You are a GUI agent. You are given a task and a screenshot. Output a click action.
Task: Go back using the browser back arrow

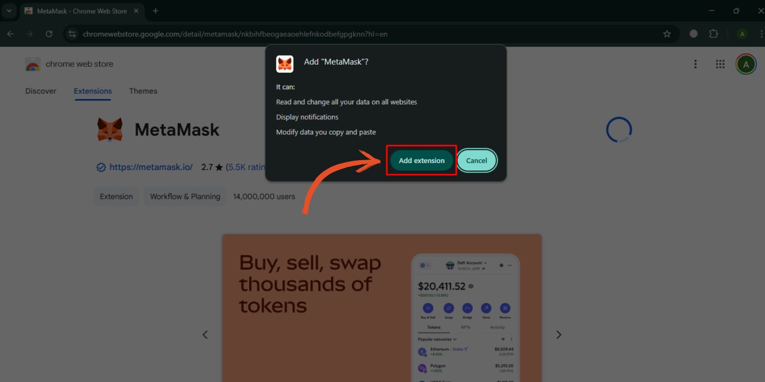click(x=10, y=34)
